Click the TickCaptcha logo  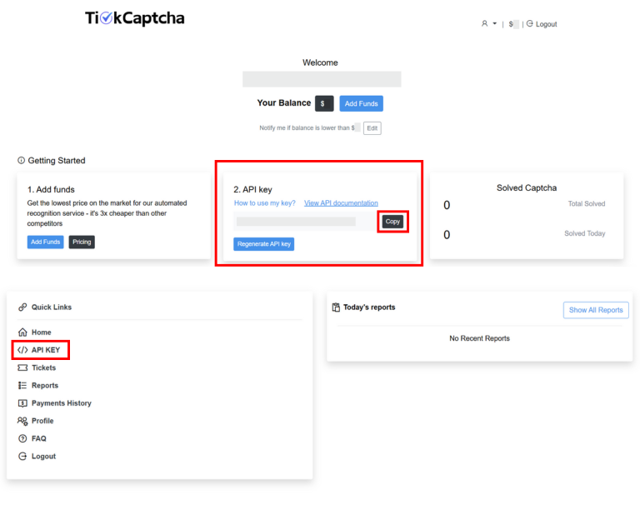pyautogui.click(x=135, y=18)
